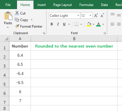
Task: Select row 4 header
Action: (5, 73)
